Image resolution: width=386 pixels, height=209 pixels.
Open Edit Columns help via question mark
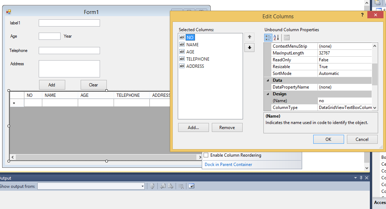[x=362, y=15]
